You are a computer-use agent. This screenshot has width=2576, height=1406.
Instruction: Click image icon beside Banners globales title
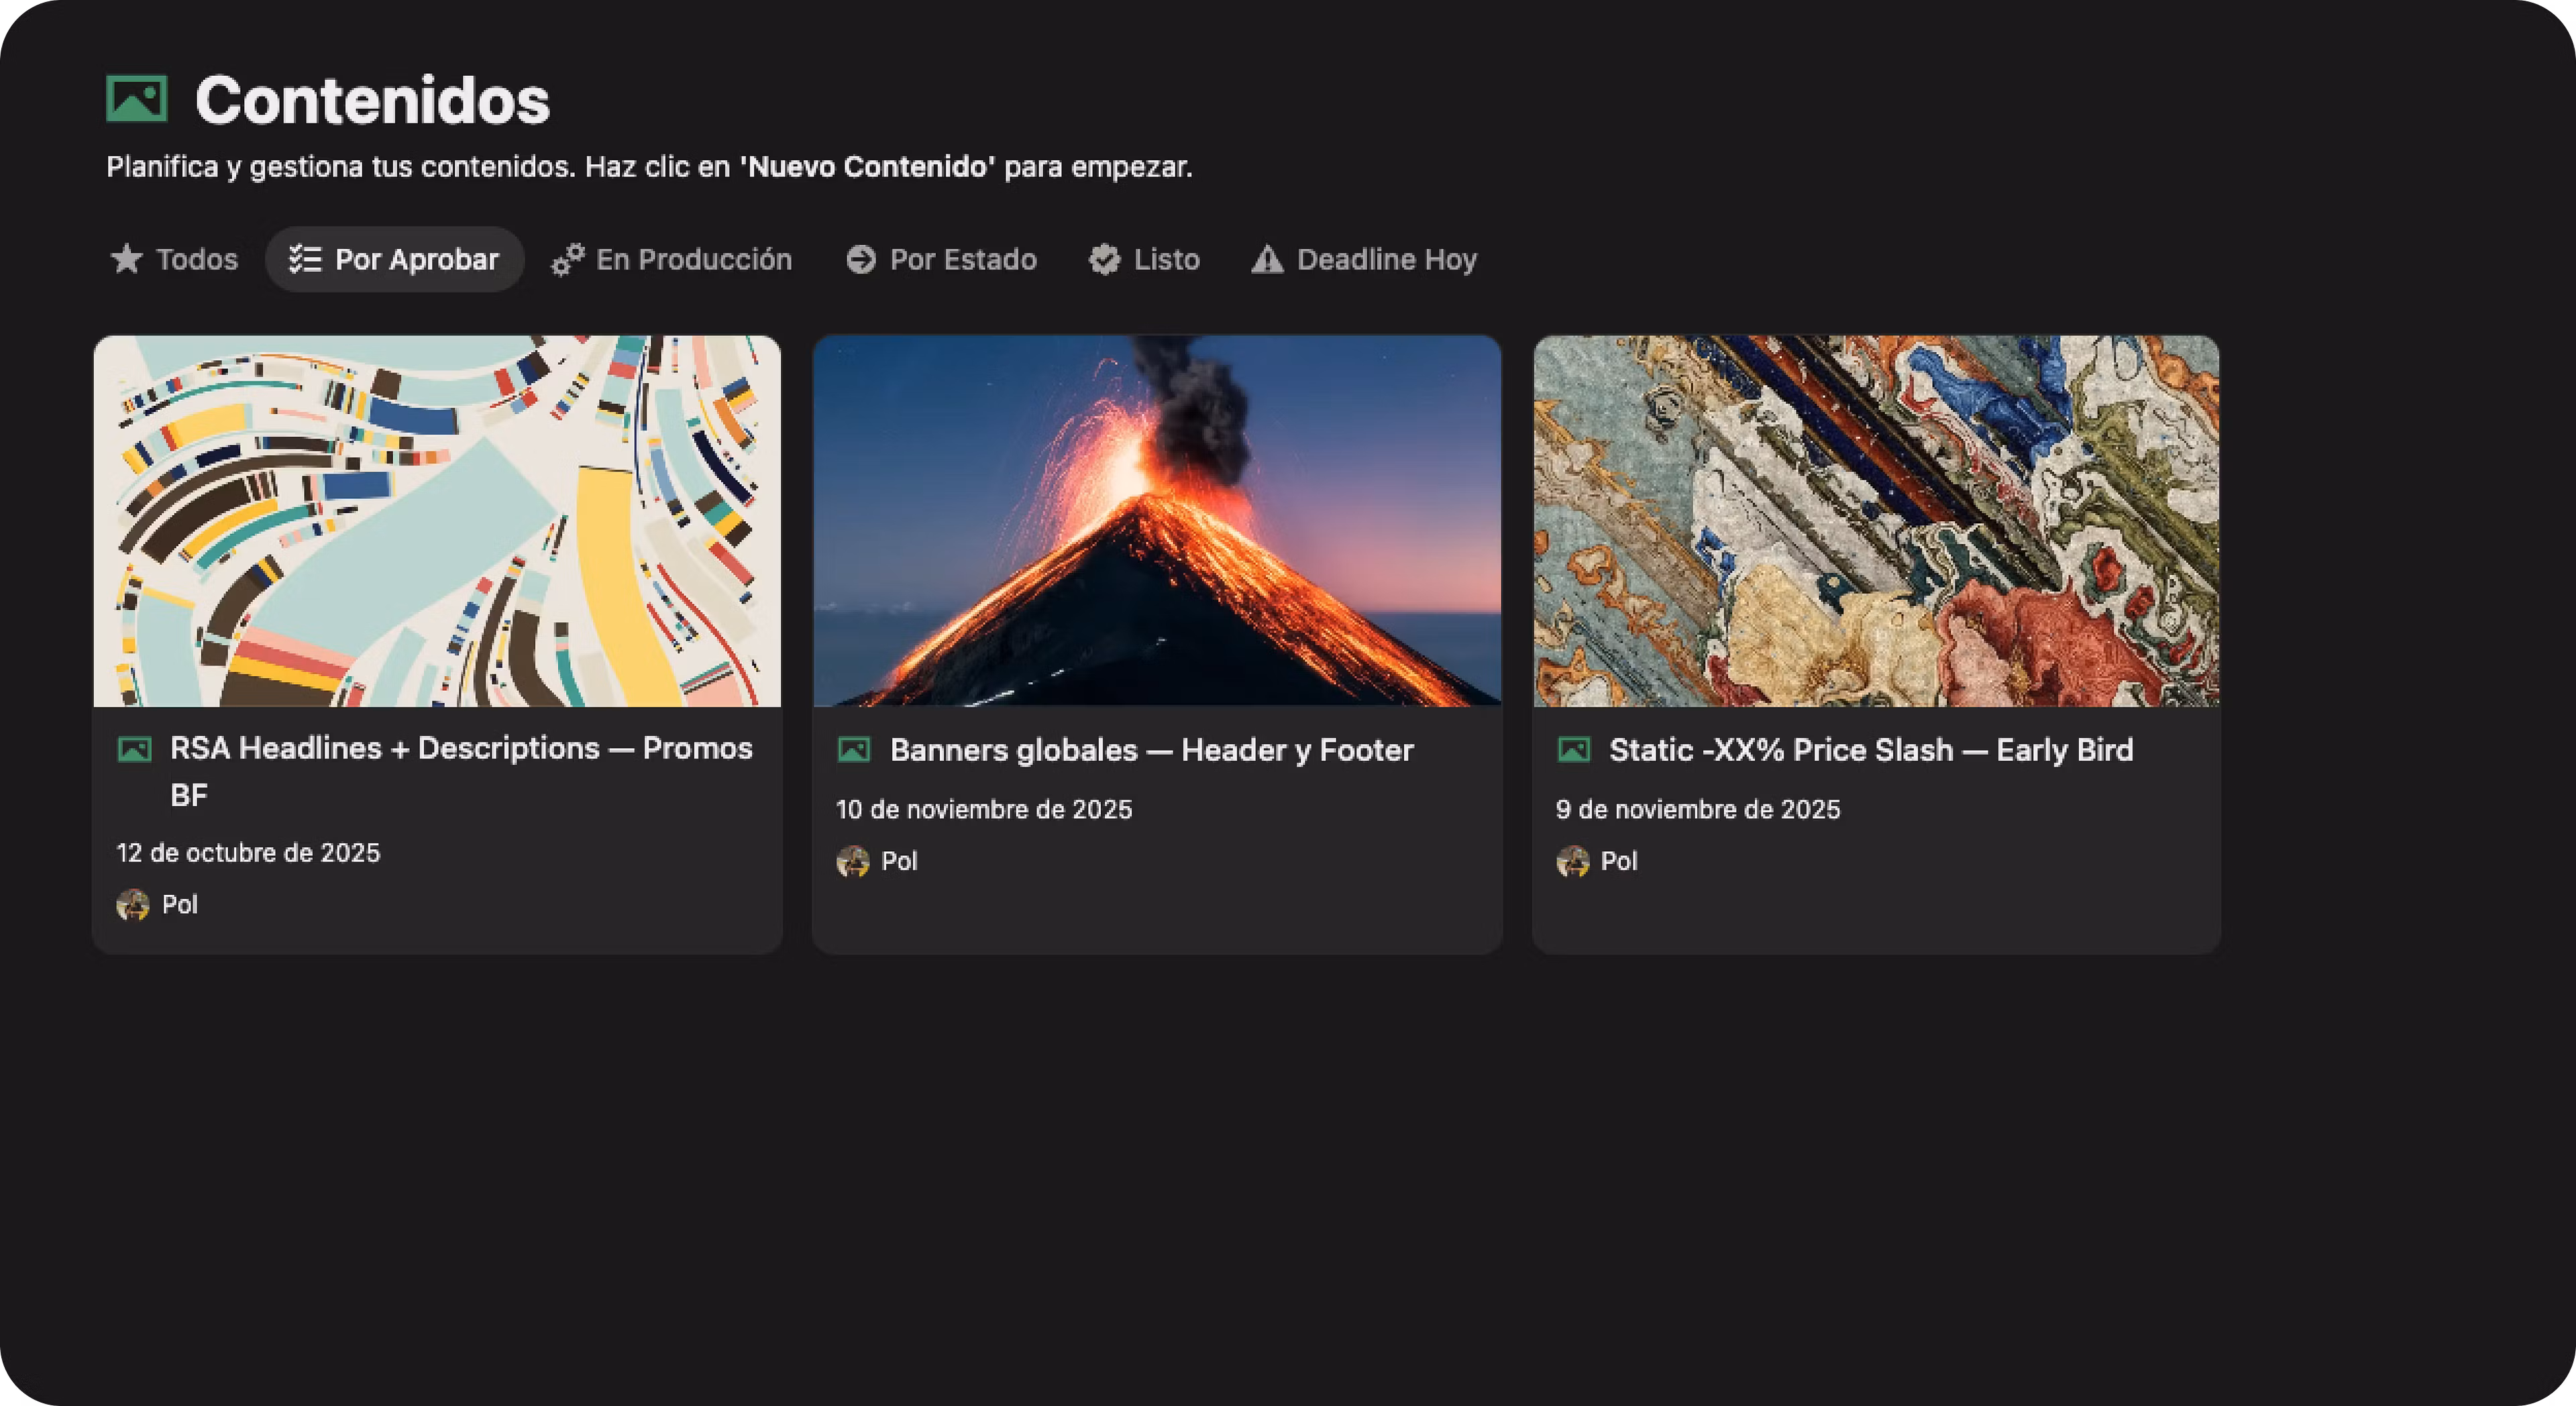coord(854,749)
